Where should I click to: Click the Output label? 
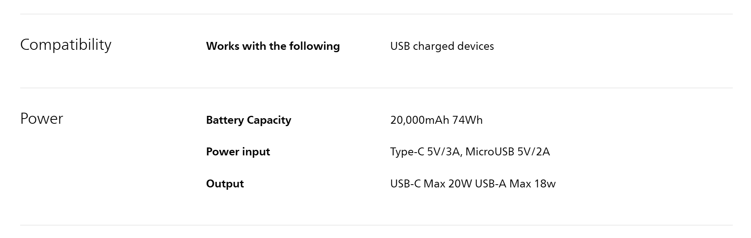click(225, 184)
